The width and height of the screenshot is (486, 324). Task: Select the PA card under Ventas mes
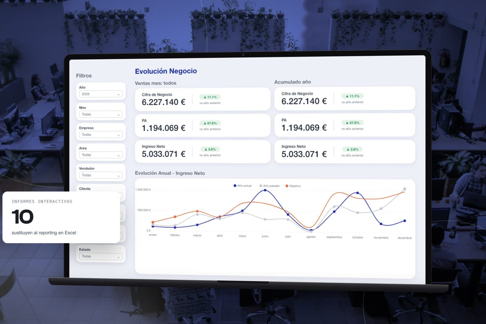pos(203,125)
